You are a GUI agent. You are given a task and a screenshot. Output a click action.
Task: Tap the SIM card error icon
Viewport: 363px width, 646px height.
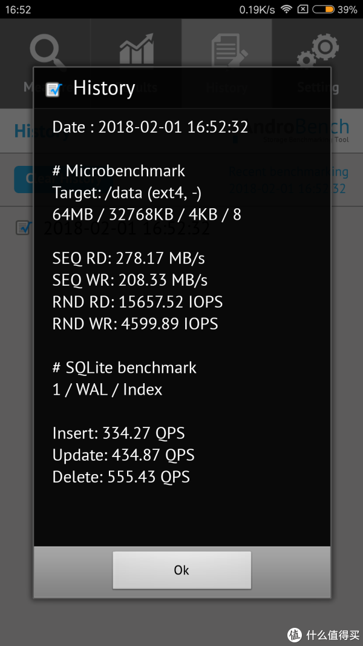tap(303, 10)
